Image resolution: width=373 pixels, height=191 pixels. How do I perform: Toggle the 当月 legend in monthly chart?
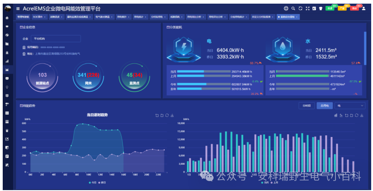265,183
